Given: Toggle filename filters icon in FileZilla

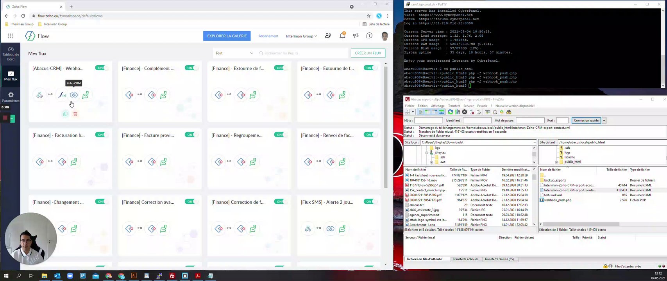Looking at the screenshot, I should pos(488,112).
